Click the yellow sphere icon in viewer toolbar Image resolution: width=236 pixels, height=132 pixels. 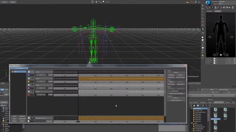pyautogui.click(x=203, y=55)
